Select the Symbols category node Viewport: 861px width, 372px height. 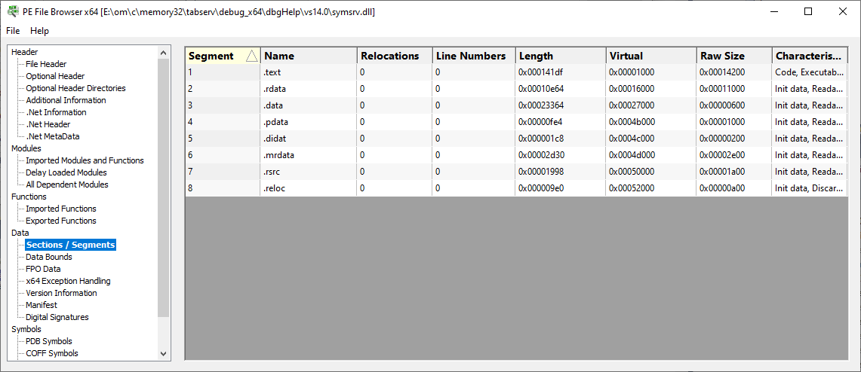[x=26, y=329]
